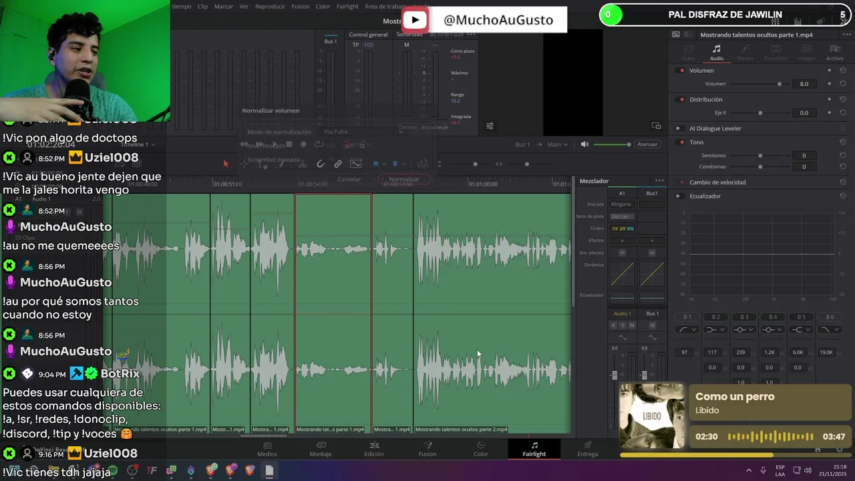Click the Volumen value field 8.0
Viewport: 855px width, 481px height.
point(804,84)
